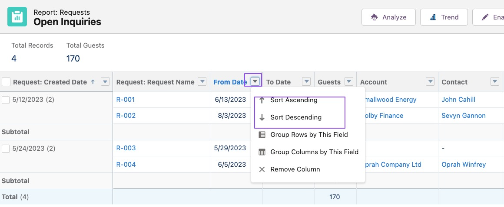Click the Trend button chart icon
The width and height of the screenshot is (504, 207).
coord(433,17)
